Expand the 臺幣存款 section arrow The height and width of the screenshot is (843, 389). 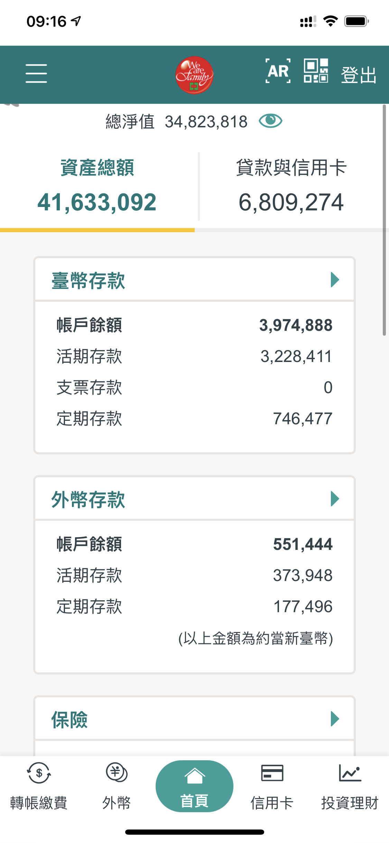pos(335,280)
